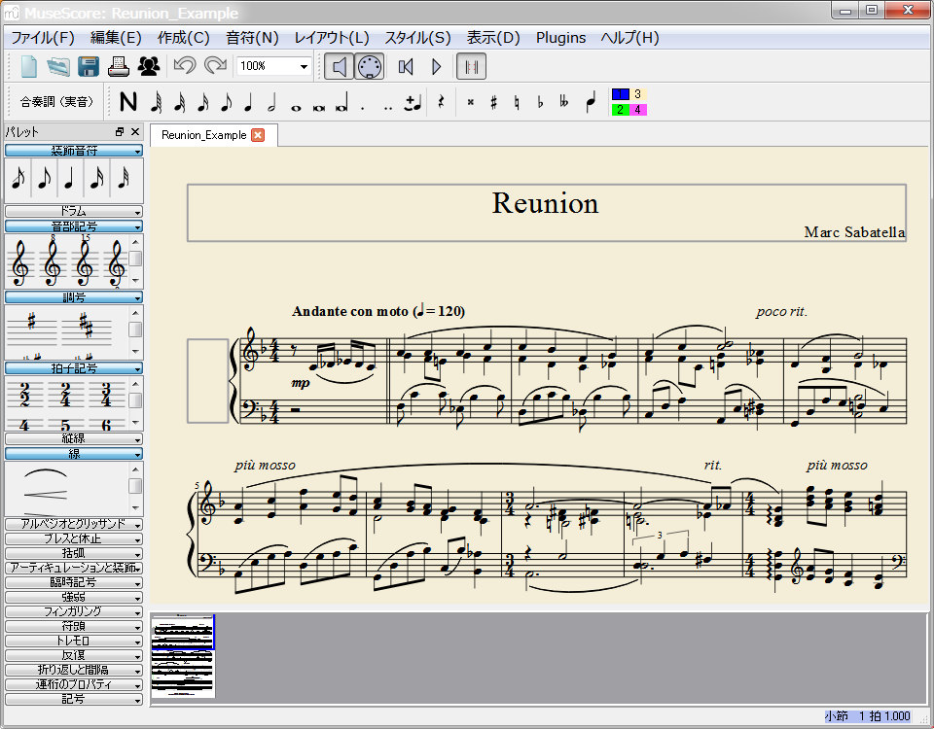Save the score with the floppy disk icon
The image size is (934, 729).
[89, 66]
